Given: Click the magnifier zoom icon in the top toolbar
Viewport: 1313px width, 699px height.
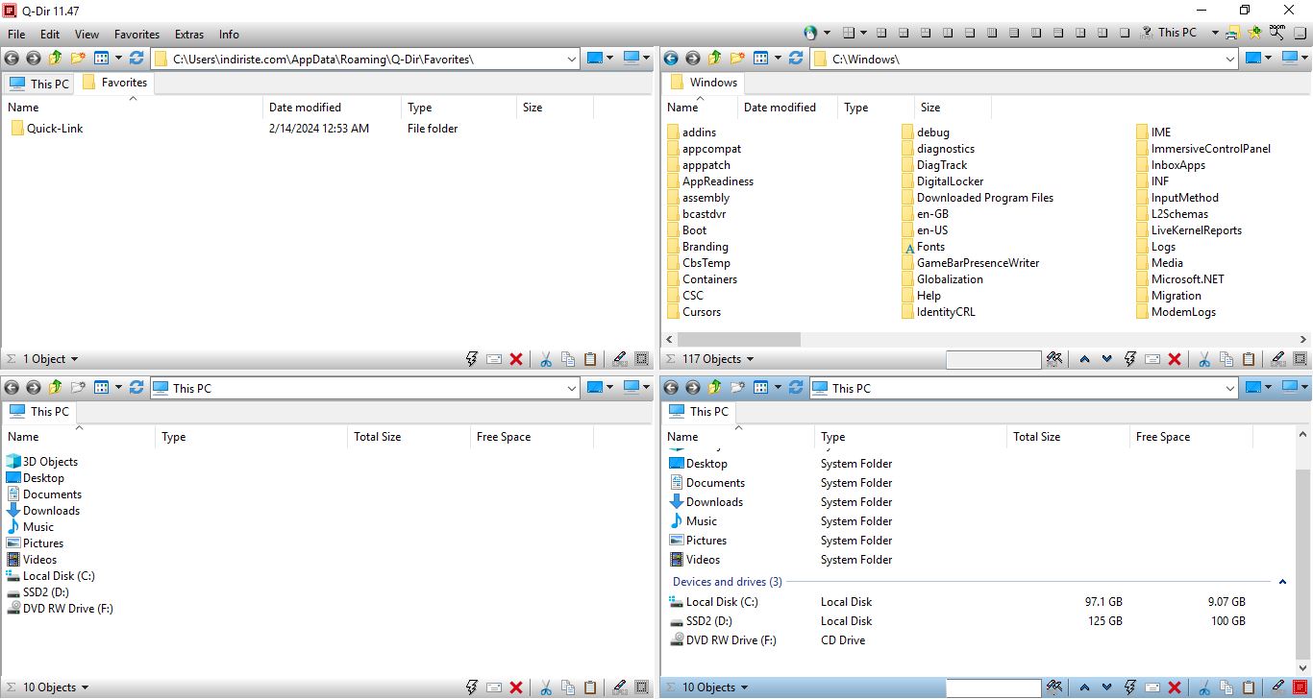Looking at the screenshot, I should [1276, 33].
